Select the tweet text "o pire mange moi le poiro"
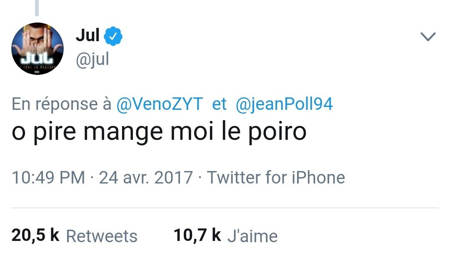Screen dimensions: 450x253 (x=159, y=131)
